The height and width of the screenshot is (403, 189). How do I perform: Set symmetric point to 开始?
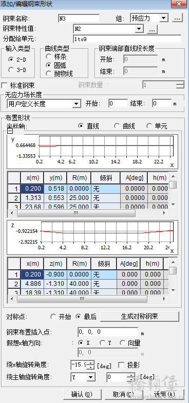tap(53, 317)
